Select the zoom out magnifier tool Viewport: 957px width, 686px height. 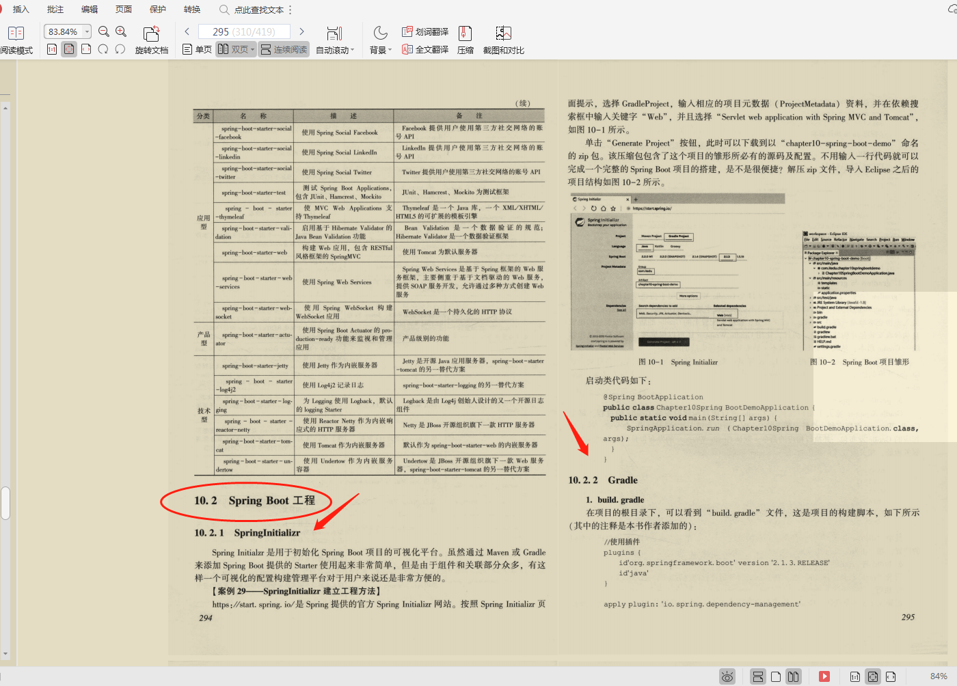click(x=103, y=31)
